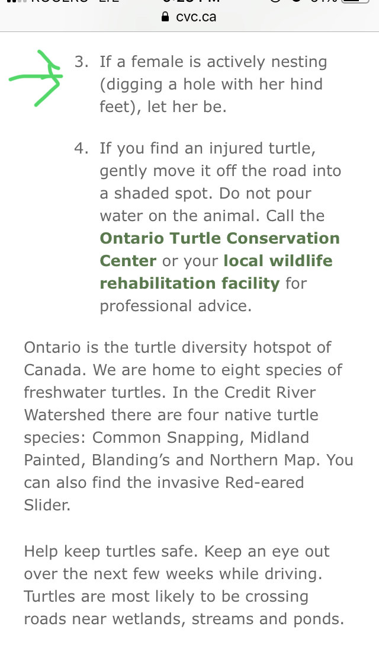Tap the words 'professional advice.'
This screenshot has height=658, width=379.
[x=176, y=306]
